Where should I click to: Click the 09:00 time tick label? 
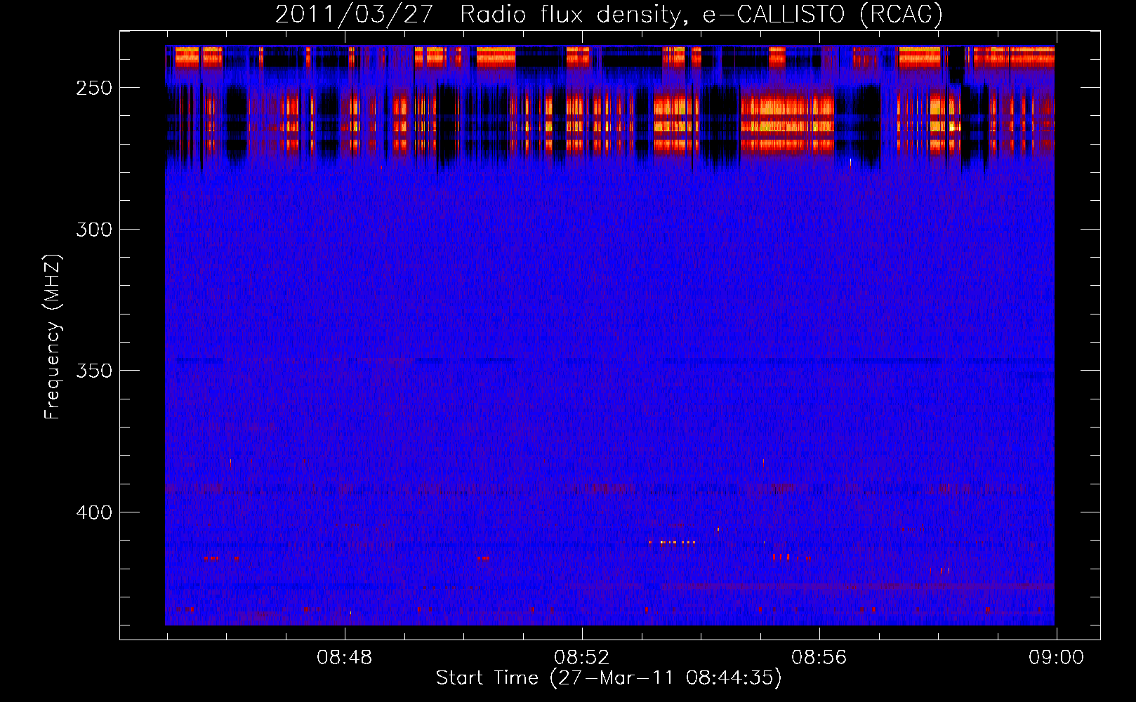[x=1057, y=658]
